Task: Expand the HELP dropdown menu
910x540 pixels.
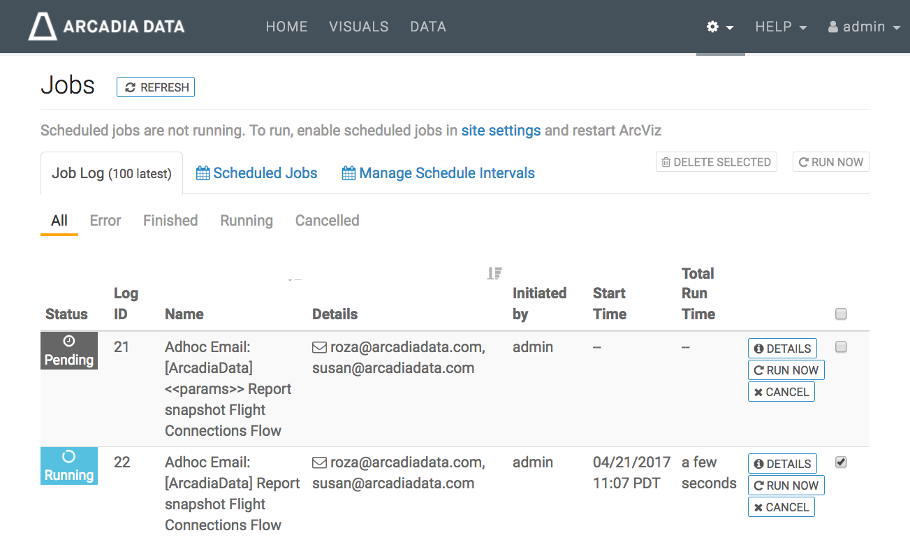Action: tap(781, 27)
